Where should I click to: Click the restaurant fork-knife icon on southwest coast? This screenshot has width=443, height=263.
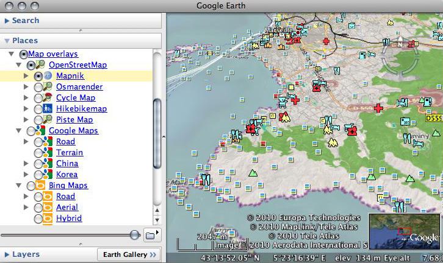pos(206,179)
